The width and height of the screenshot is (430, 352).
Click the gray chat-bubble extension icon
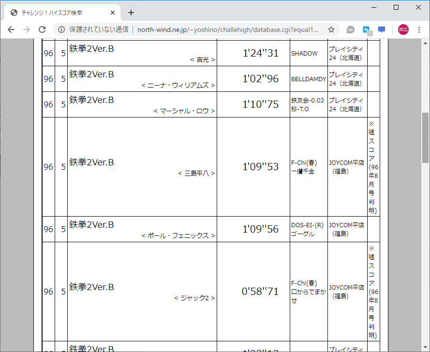[x=351, y=29]
